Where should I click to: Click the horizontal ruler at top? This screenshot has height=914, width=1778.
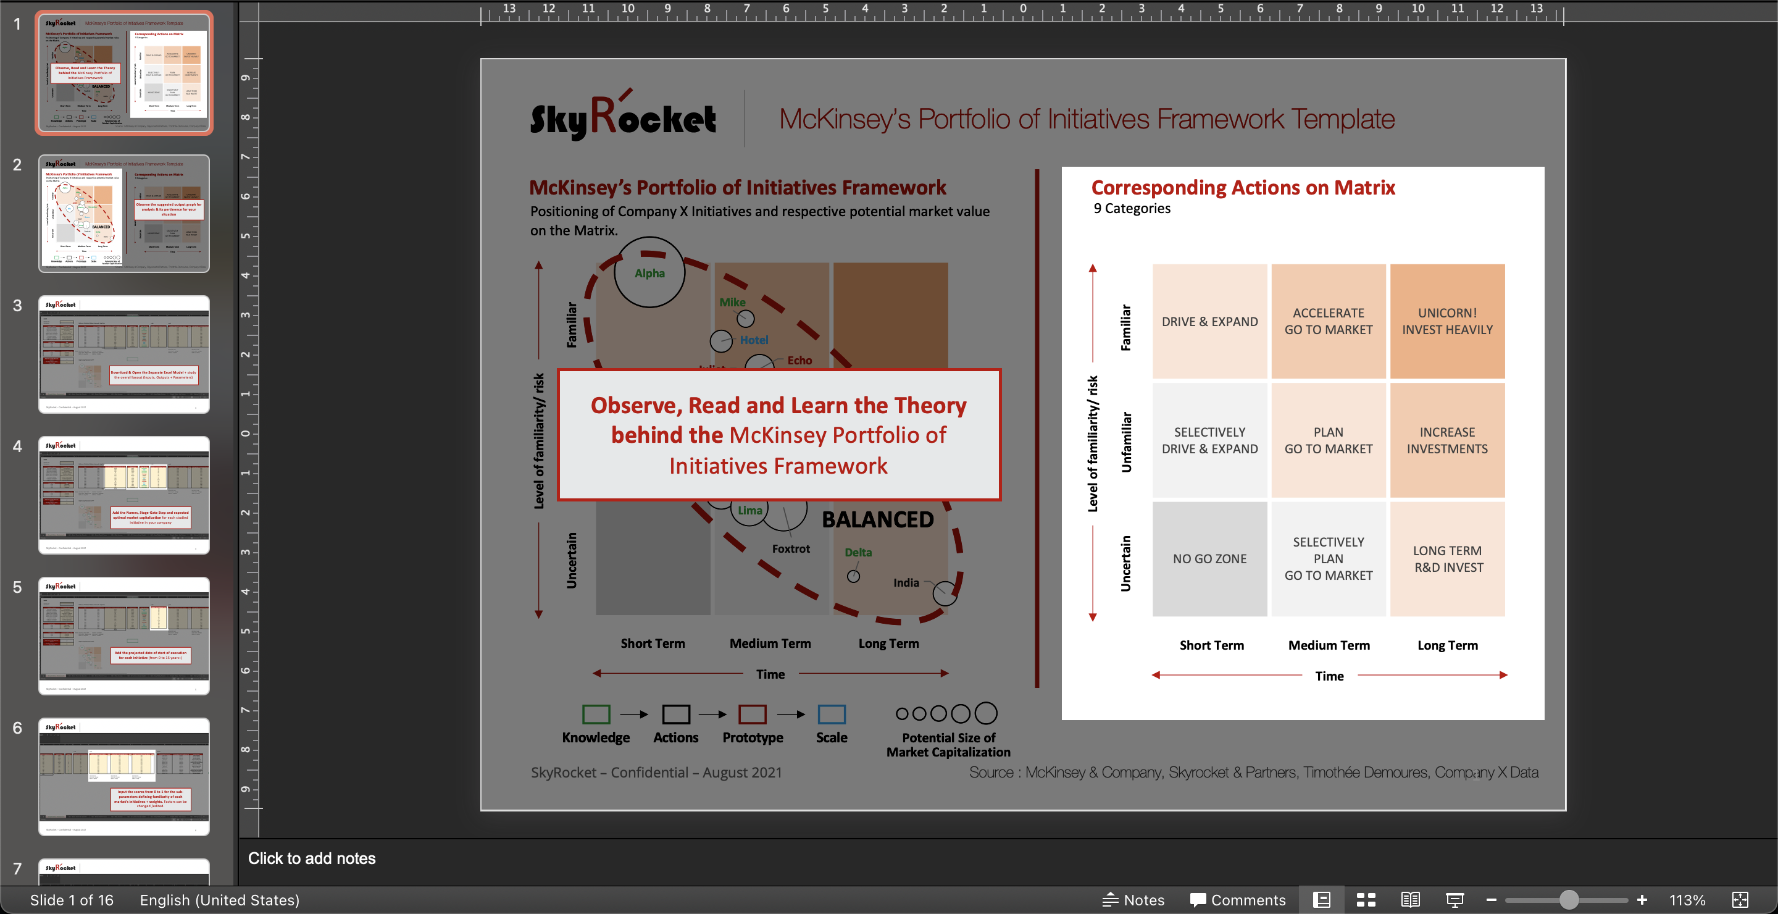point(1022,11)
